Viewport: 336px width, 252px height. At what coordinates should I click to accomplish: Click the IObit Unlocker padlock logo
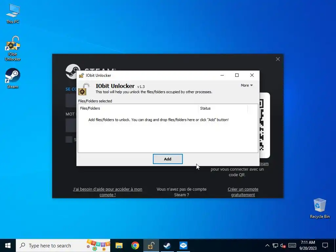tap(84, 89)
